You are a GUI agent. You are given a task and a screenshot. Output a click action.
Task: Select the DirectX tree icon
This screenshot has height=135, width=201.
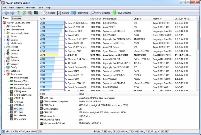(8, 54)
